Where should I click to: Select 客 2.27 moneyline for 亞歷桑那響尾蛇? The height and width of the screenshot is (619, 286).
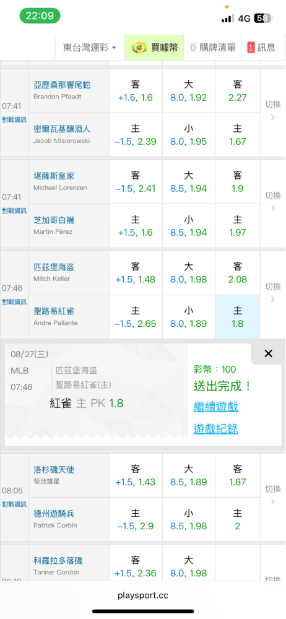(238, 91)
